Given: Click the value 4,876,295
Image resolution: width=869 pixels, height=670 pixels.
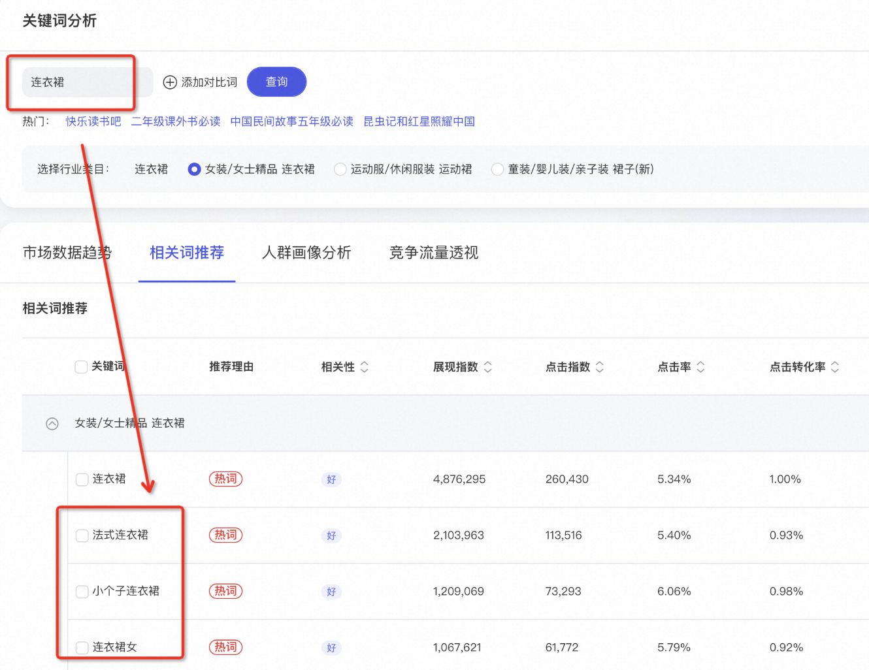Looking at the screenshot, I should point(459,479).
